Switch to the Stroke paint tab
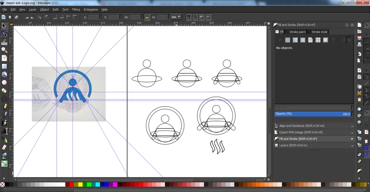This screenshot has width=370, height=192. coord(295,32)
